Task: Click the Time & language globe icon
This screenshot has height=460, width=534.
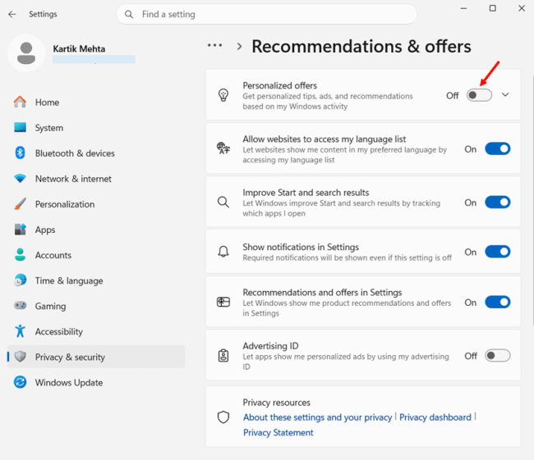Action: (20, 280)
